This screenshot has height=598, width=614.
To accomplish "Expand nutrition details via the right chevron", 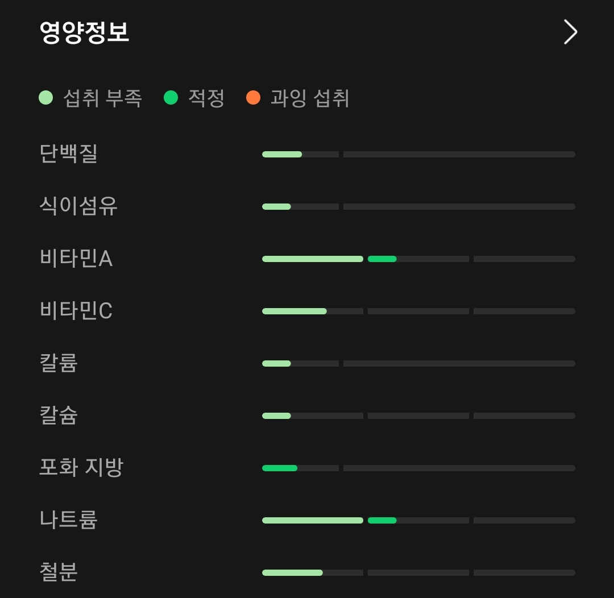I will point(569,32).
